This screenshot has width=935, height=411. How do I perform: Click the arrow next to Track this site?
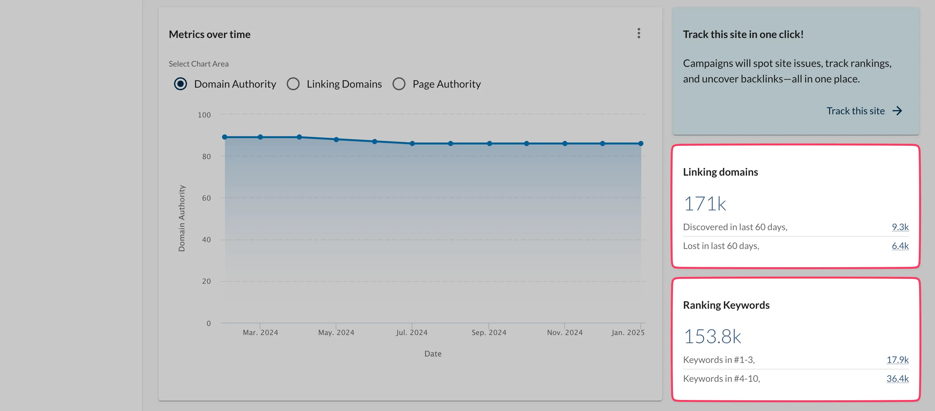(x=897, y=111)
